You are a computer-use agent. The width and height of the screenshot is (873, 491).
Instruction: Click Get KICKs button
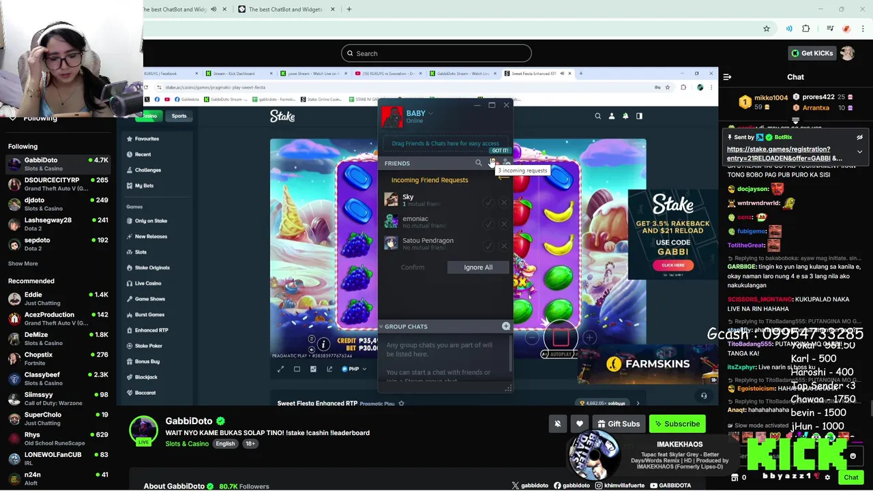pyautogui.click(x=812, y=53)
